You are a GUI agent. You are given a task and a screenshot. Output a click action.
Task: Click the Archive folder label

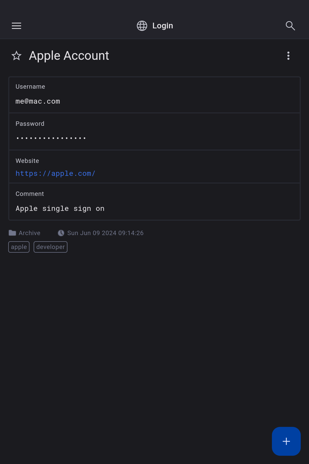pyautogui.click(x=30, y=233)
